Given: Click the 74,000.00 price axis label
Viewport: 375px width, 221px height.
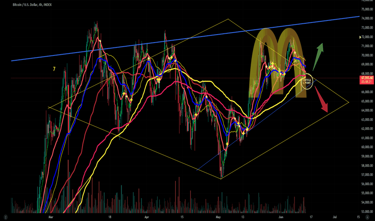Looking at the screenshot, I should (x=367, y=18).
